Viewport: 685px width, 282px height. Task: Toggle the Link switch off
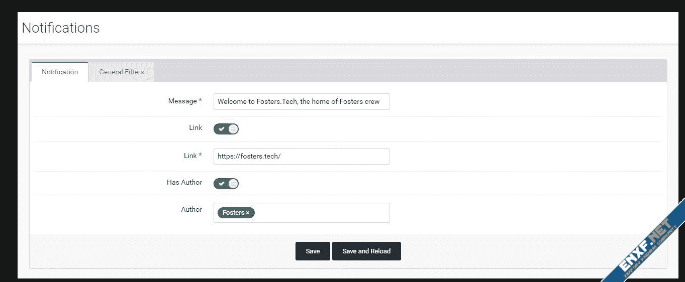point(226,129)
